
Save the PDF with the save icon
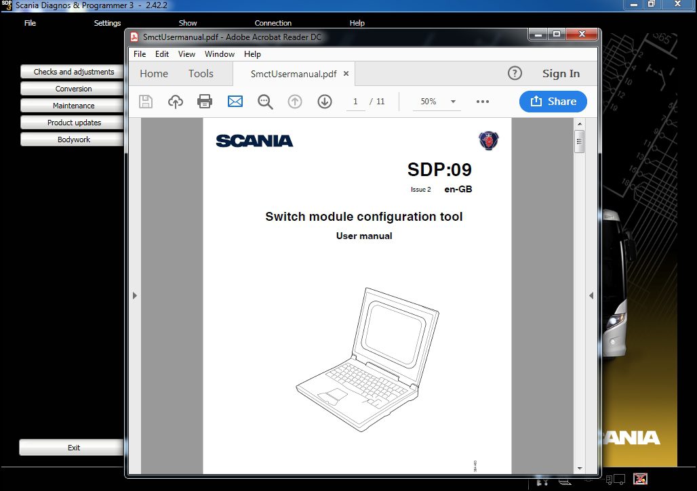[145, 101]
